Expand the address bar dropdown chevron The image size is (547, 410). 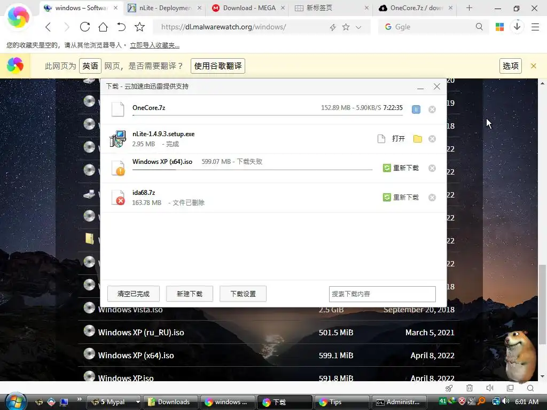pos(358,27)
